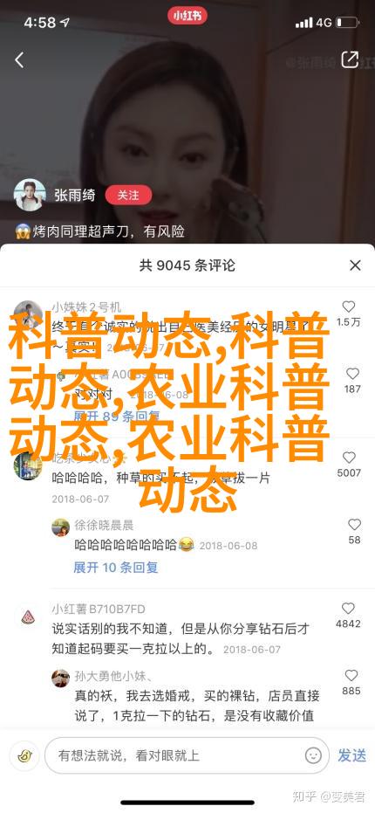
Task: Open 徐徐晓晨晨's avatar
Action: pos(60,527)
